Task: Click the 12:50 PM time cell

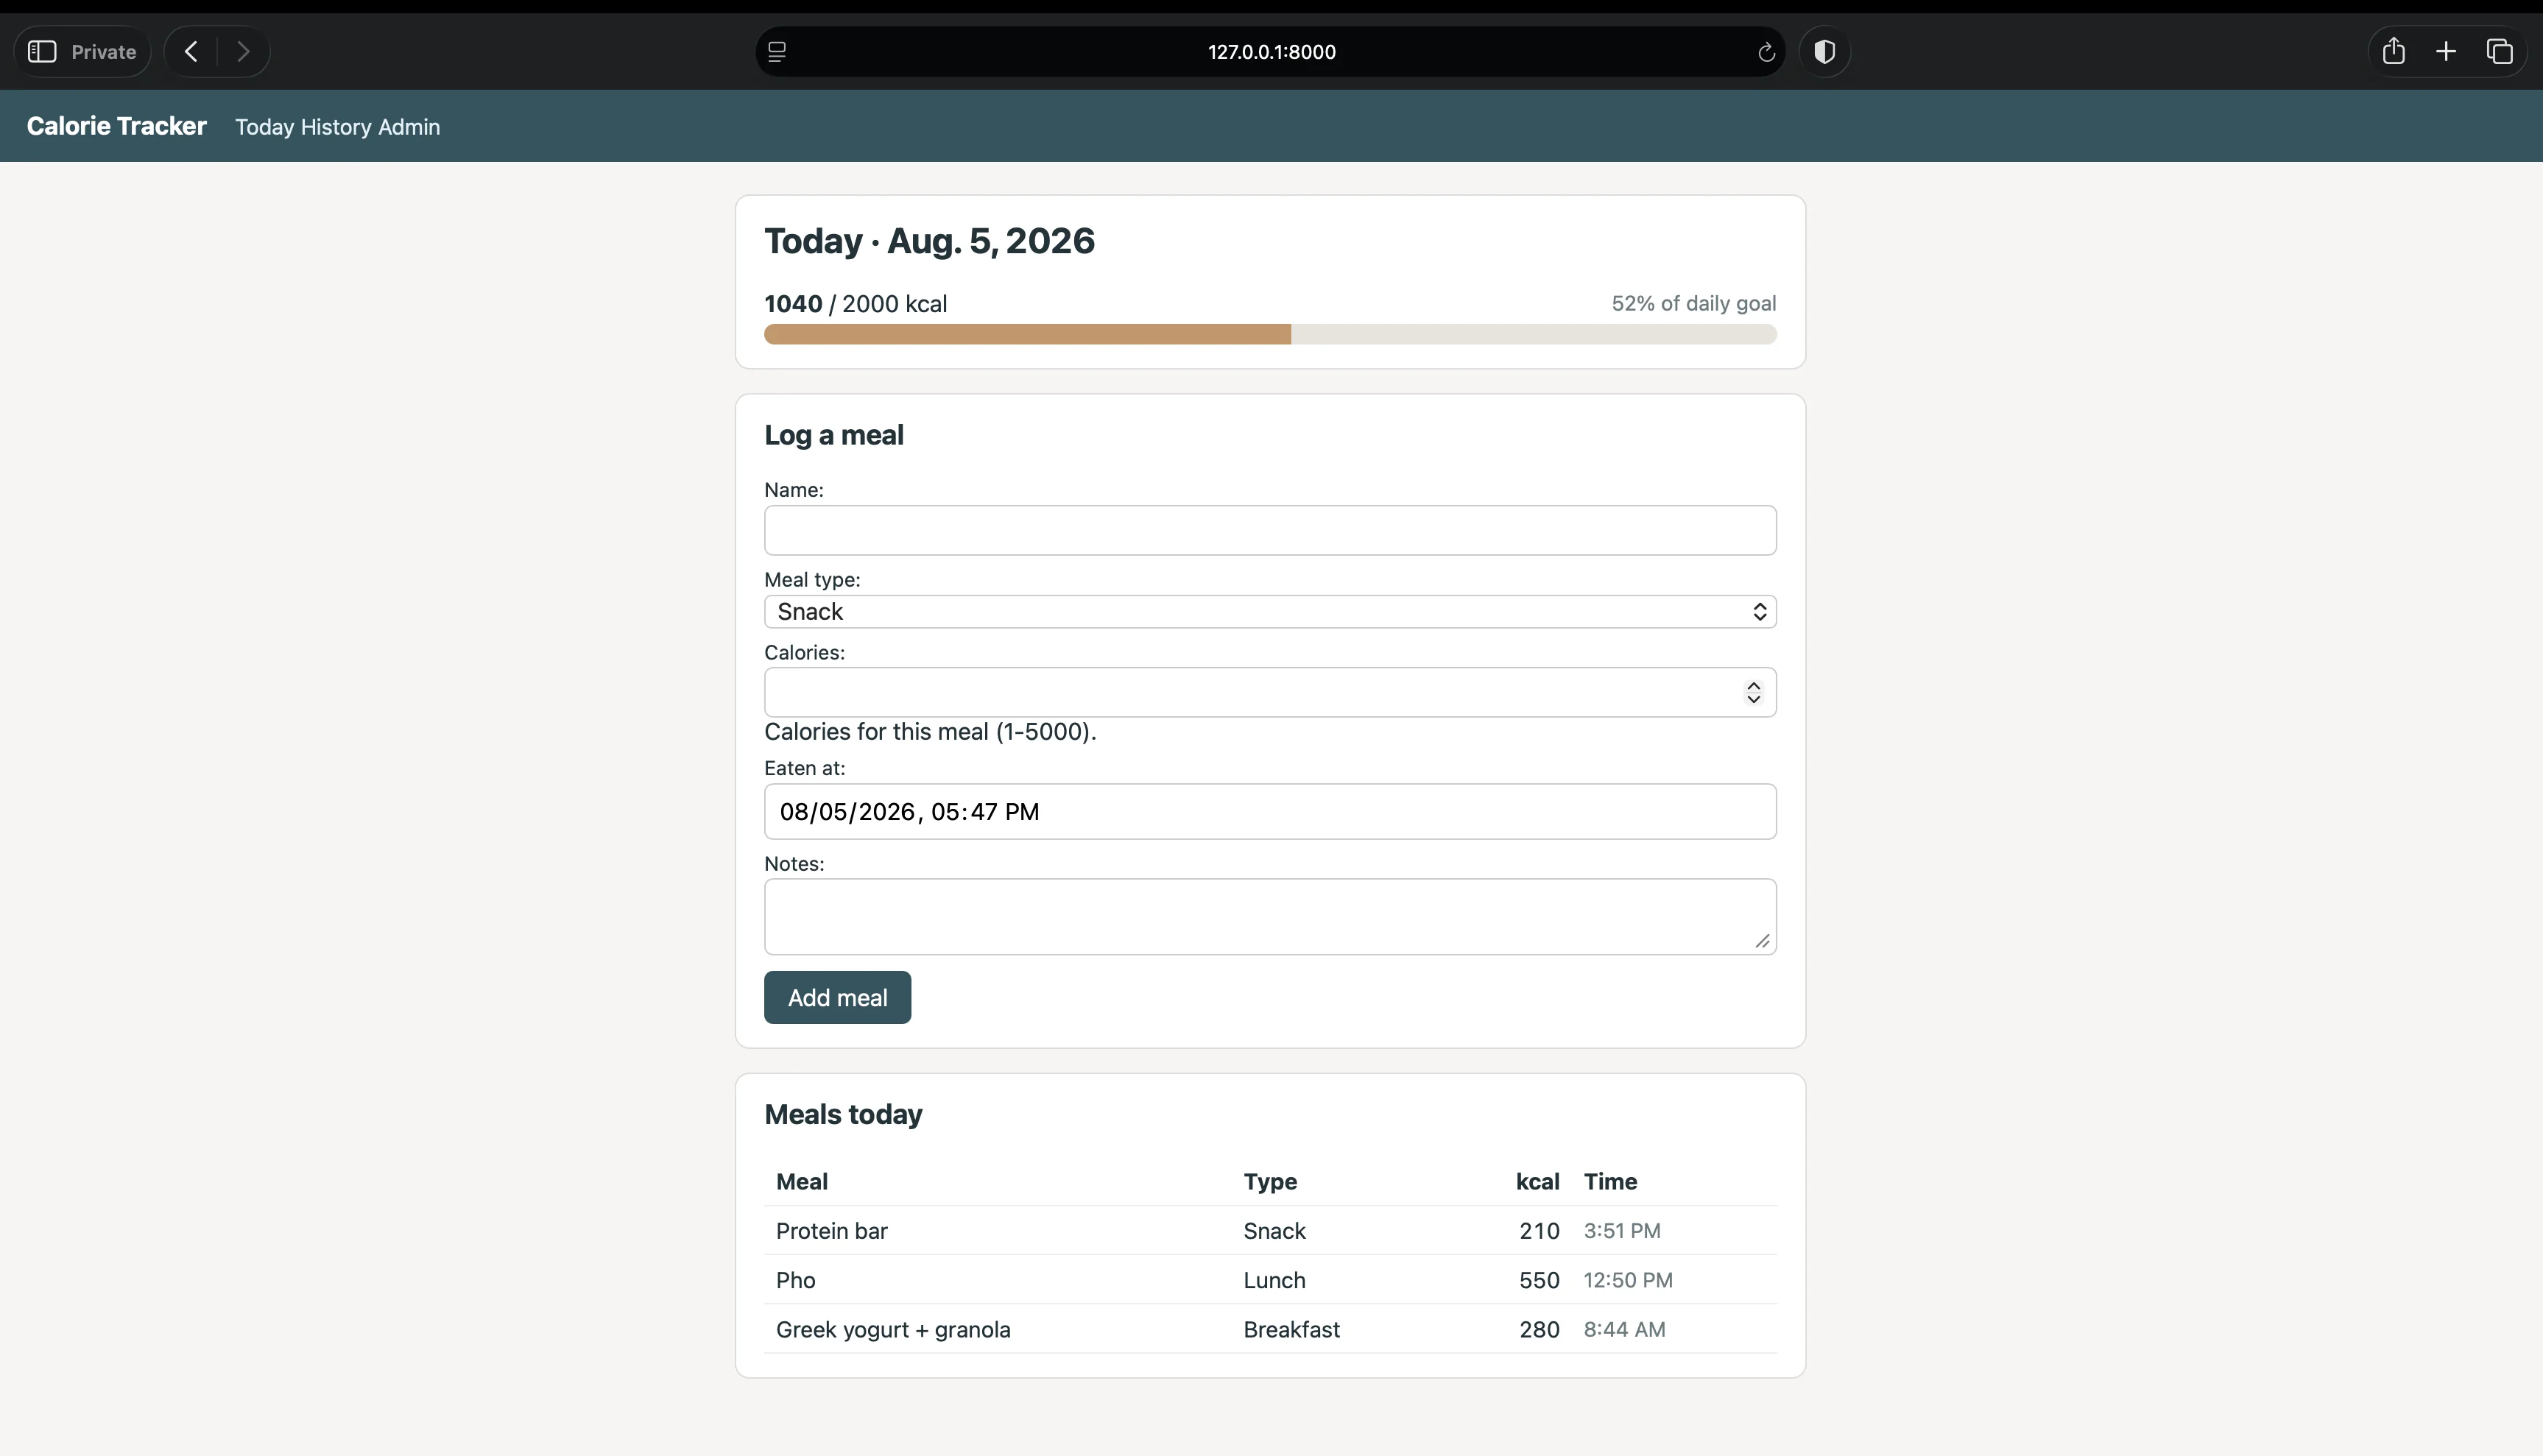Action: [x=1628, y=1280]
